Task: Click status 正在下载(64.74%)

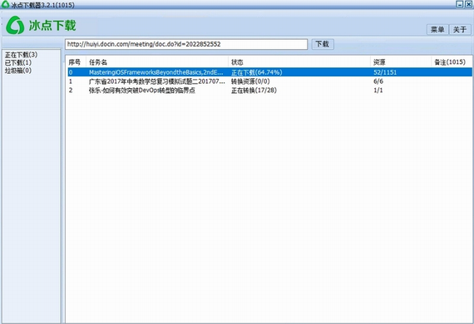Action: pos(257,72)
